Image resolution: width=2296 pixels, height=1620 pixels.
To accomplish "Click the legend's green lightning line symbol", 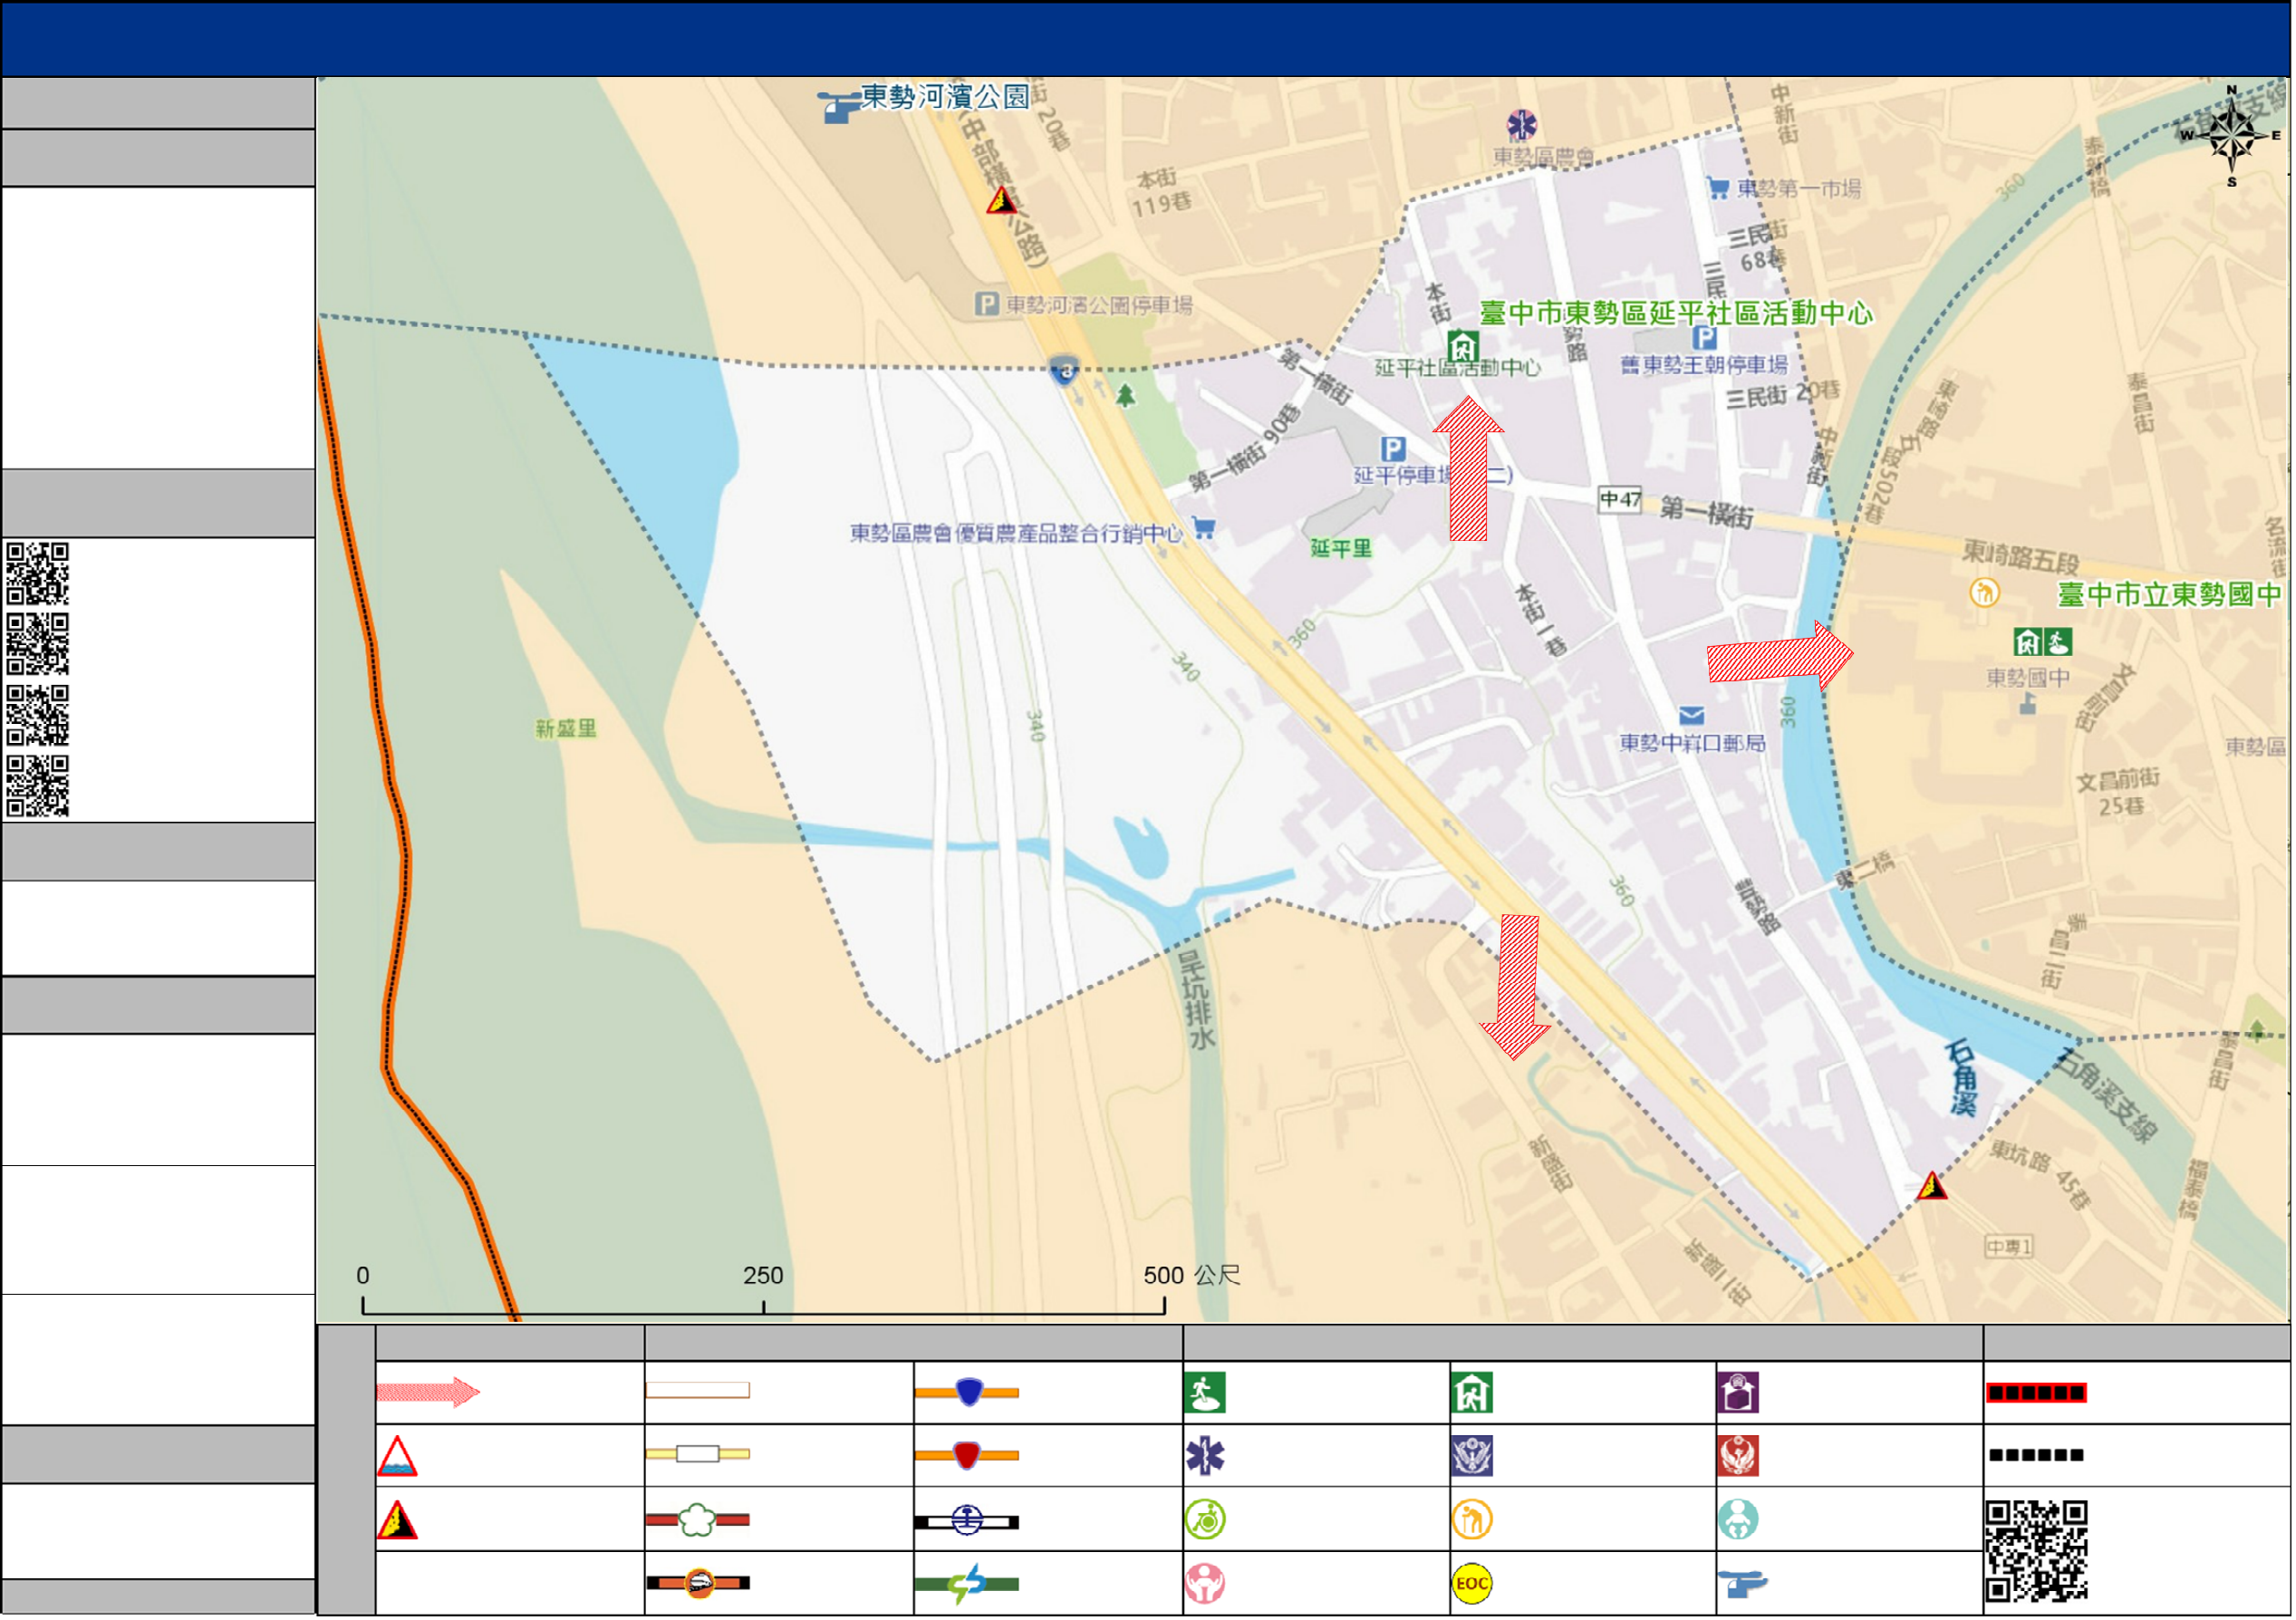I will point(967,1585).
